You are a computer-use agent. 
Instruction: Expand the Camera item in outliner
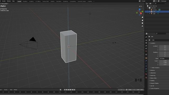[149, 10]
